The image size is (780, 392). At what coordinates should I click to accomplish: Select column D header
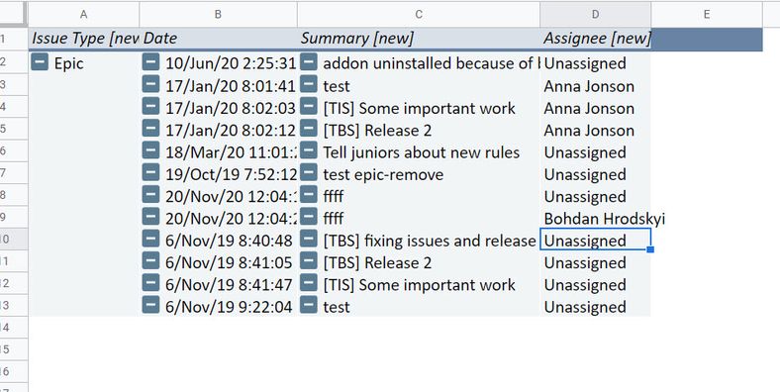pos(596,15)
